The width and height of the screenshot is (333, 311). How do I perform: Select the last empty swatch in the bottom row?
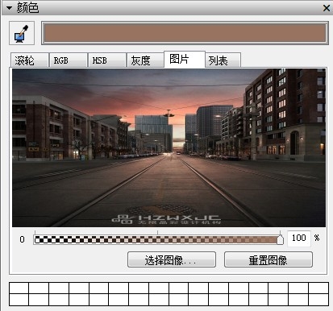pyautogui.click(x=318, y=300)
